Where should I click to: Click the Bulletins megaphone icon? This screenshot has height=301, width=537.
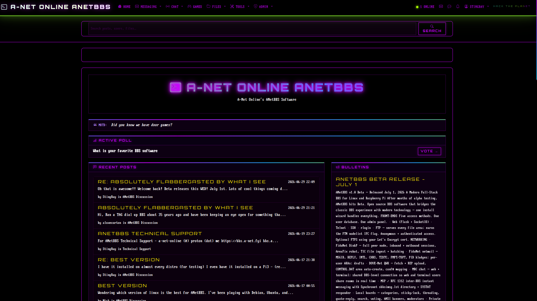(338, 167)
